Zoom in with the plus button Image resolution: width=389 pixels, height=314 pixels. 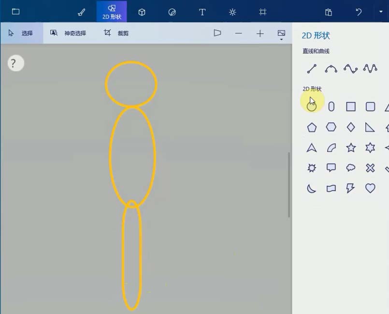260,33
